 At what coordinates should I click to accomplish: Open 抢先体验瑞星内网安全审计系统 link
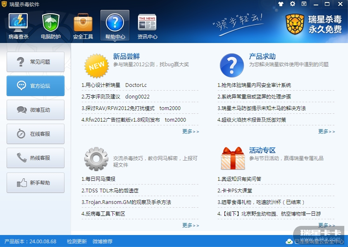254,85
